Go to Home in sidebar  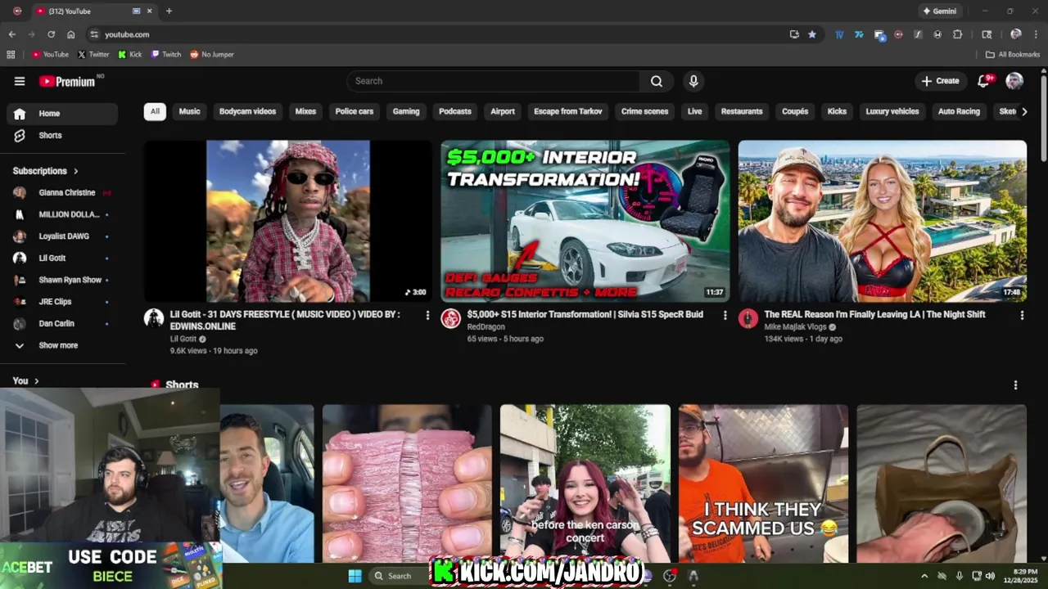[x=62, y=114]
